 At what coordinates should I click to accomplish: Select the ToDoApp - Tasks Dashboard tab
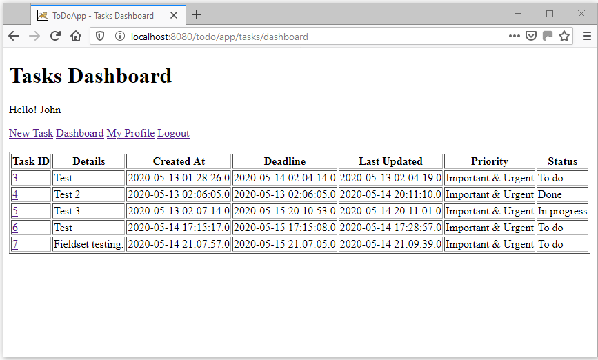click(x=108, y=15)
